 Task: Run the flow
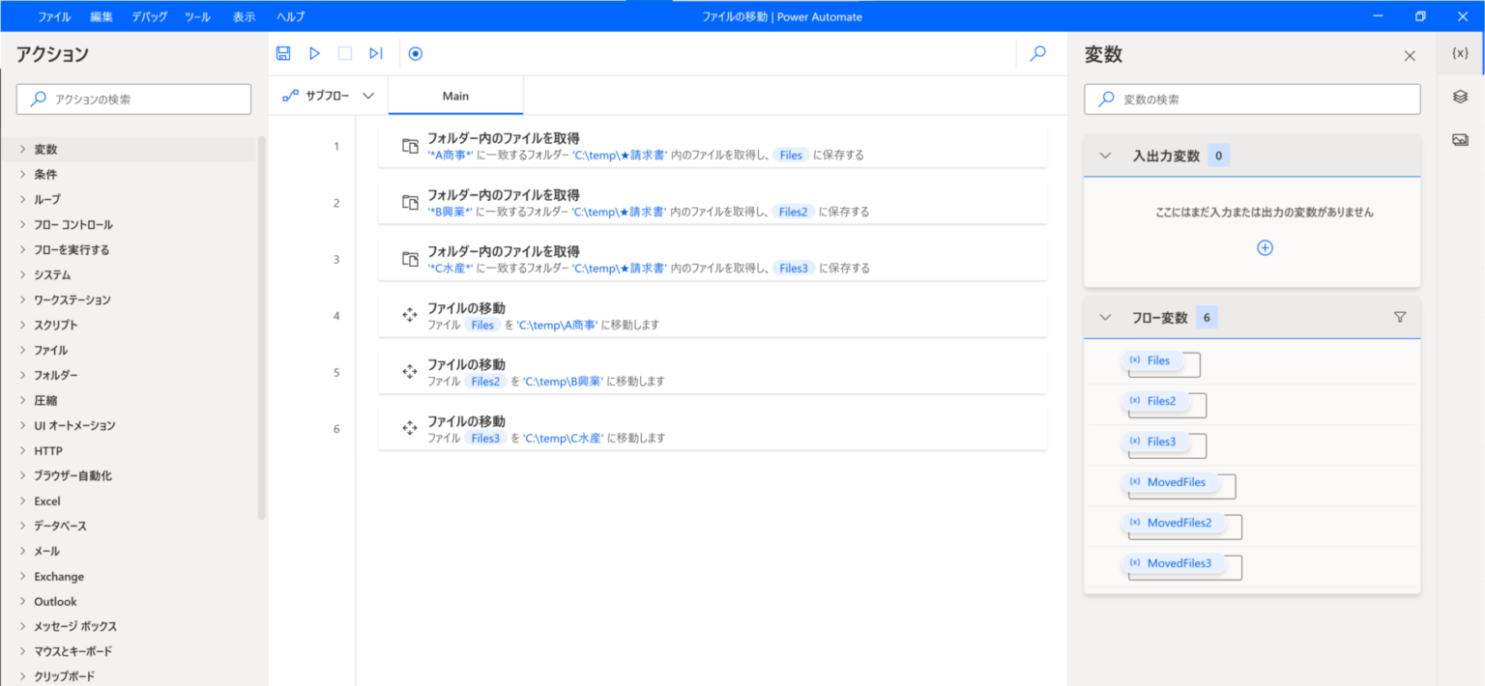pyautogui.click(x=313, y=53)
